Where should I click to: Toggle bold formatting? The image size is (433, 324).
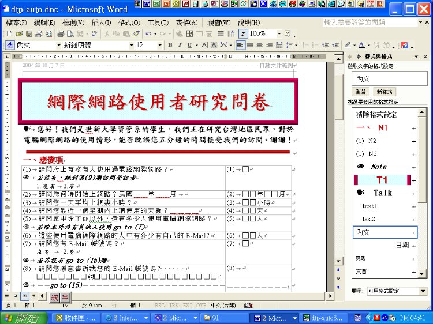pos(170,45)
